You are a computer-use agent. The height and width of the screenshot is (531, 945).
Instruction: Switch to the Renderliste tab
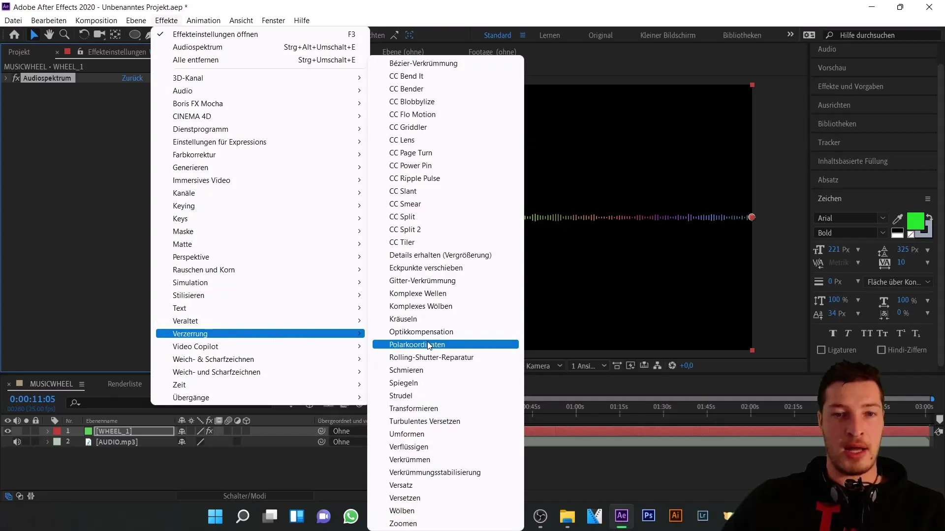pos(125,384)
